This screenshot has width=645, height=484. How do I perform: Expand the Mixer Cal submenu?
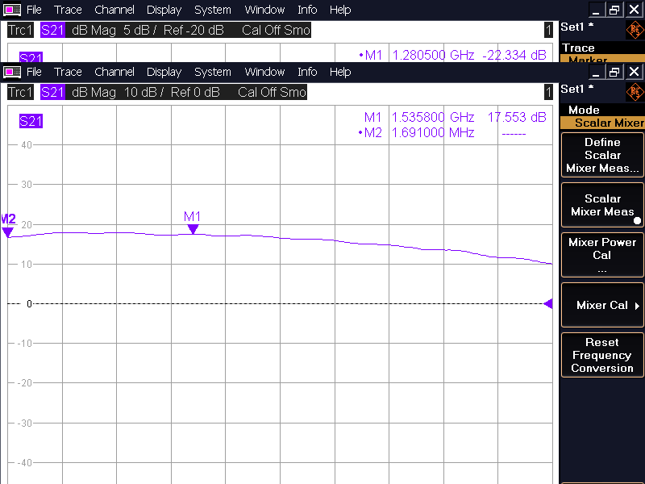pyautogui.click(x=602, y=305)
